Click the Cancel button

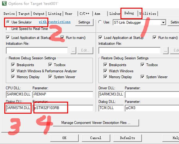coord(96,138)
